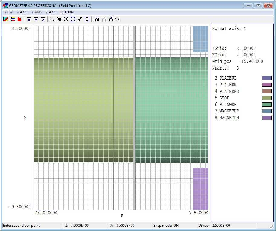Screen dimensions: 276x231
Task: Click the RETURN menu item
Action: click(67, 12)
